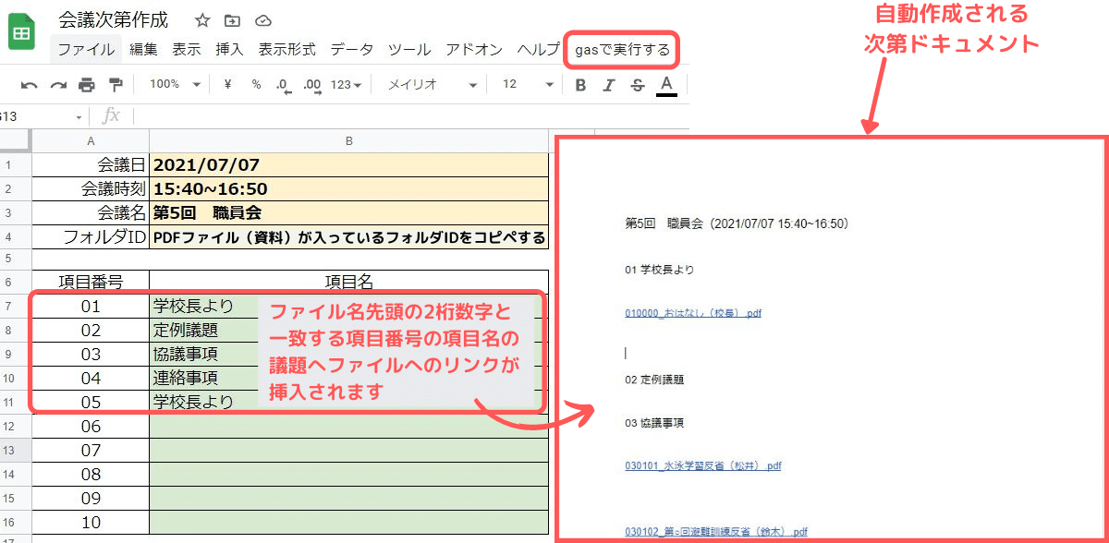Select the Redo icon
This screenshot has height=543, width=1109.
tap(56, 85)
